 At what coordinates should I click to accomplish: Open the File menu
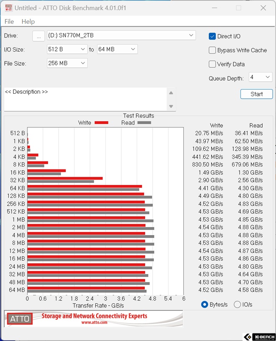9,21
